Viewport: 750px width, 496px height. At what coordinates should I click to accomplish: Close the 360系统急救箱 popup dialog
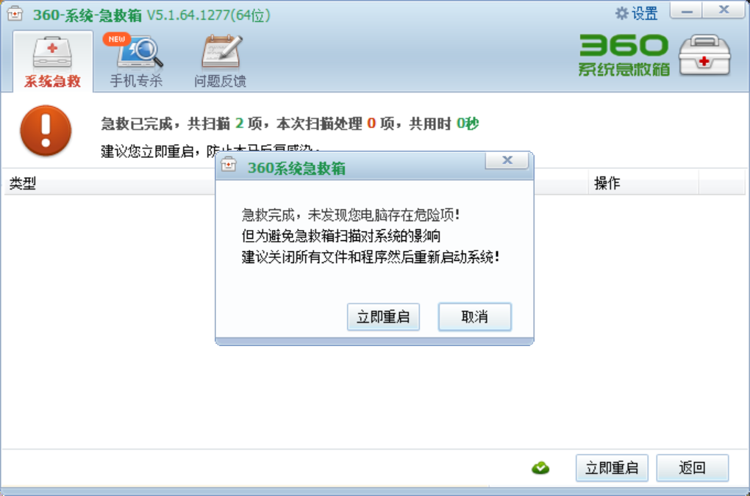(507, 160)
